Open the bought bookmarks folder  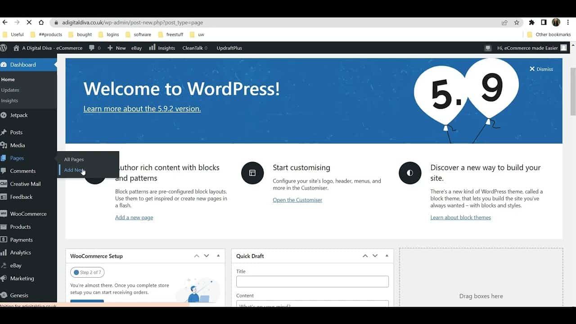point(80,34)
